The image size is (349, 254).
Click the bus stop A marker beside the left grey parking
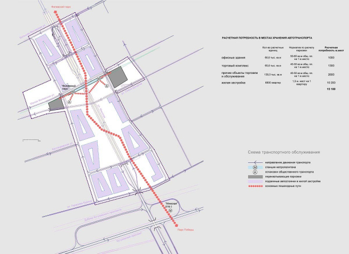tap(69, 101)
